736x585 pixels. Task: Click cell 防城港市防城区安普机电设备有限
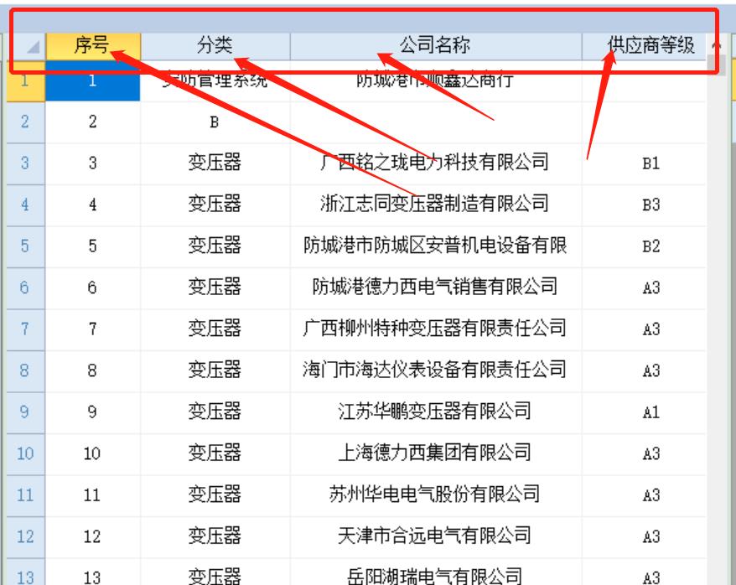point(436,246)
